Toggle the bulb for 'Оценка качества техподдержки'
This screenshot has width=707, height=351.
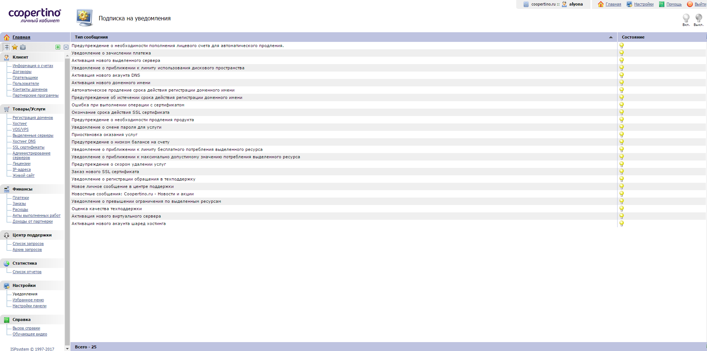(x=622, y=209)
